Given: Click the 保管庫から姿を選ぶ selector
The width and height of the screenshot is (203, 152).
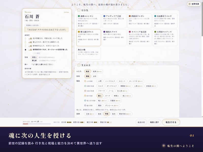Looking at the screenshot, I should click(x=33, y=25).
